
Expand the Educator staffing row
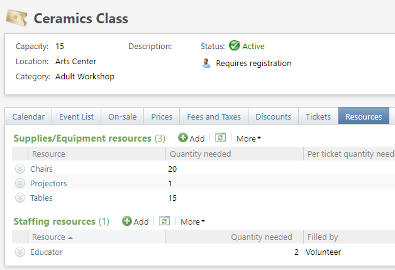pyautogui.click(x=20, y=252)
